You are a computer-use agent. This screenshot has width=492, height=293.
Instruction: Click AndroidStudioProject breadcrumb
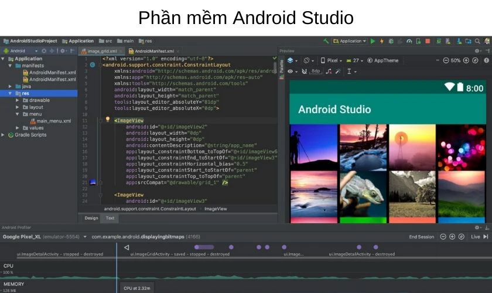pyautogui.click(x=30, y=41)
